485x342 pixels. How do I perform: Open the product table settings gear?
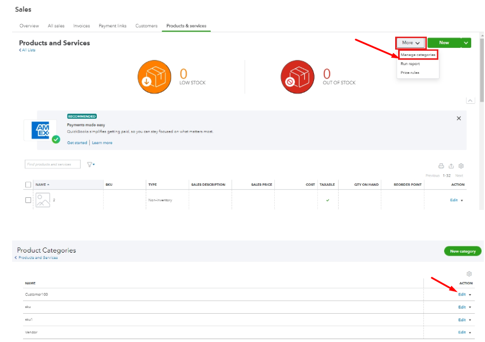pyautogui.click(x=461, y=166)
